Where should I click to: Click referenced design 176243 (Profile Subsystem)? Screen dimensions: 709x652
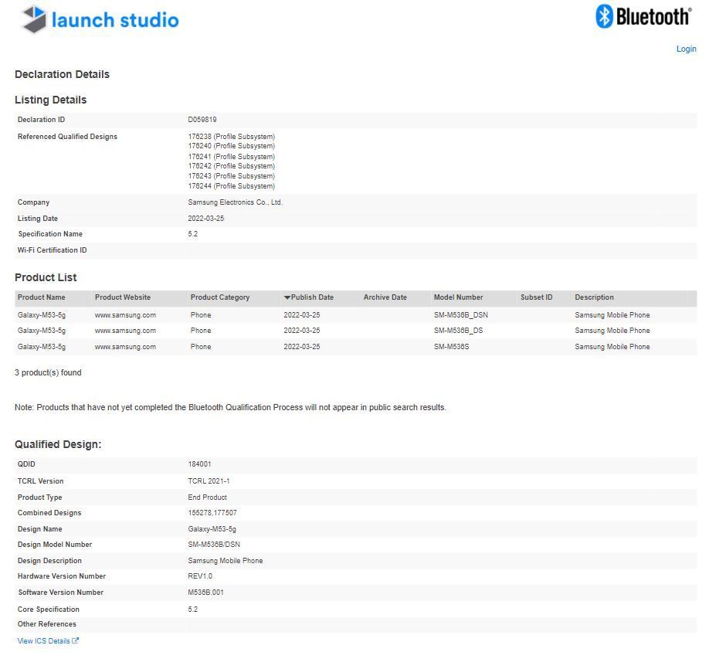pos(231,176)
